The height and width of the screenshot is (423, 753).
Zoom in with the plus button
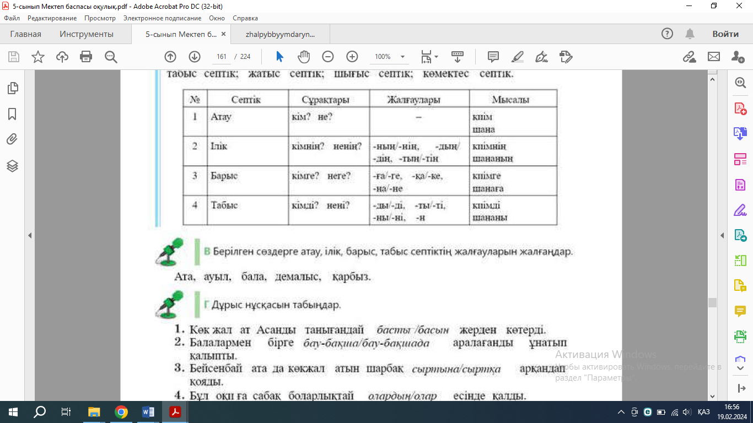pyautogui.click(x=352, y=57)
